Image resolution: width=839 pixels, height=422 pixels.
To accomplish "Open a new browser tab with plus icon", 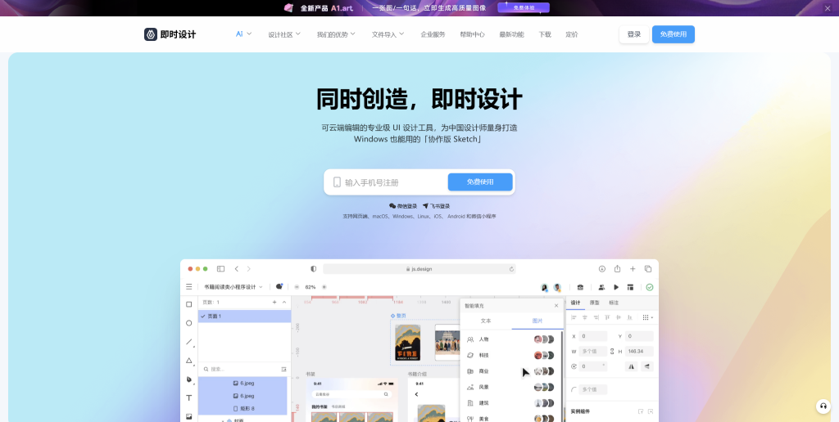I will click(x=633, y=269).
